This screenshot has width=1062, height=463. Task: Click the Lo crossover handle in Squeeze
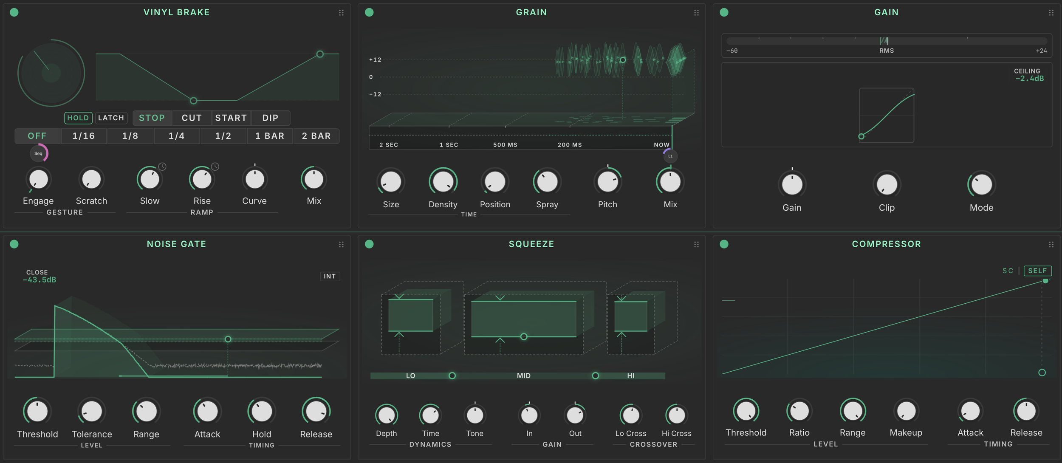[x=452, y=375]
